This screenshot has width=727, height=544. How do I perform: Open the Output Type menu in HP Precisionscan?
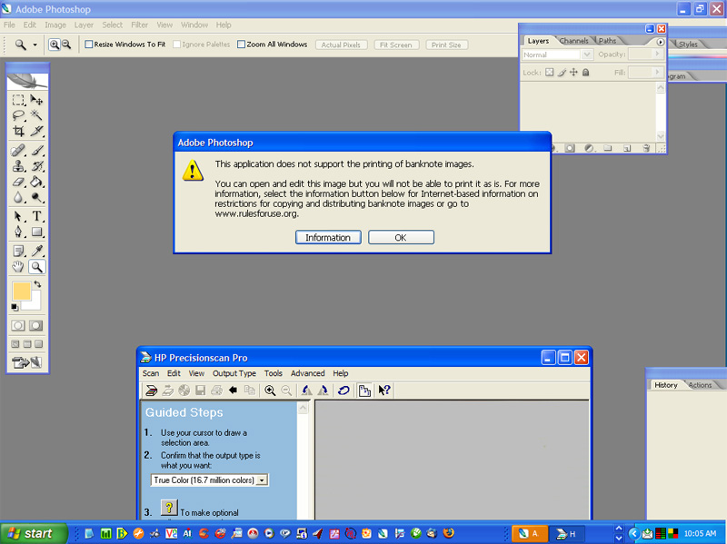234,373
